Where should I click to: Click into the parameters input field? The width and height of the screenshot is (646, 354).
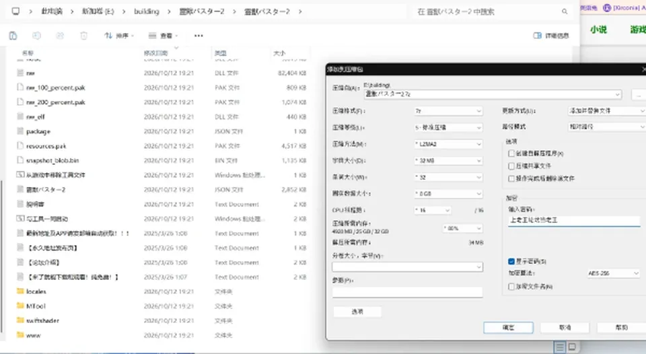point(408,292)
